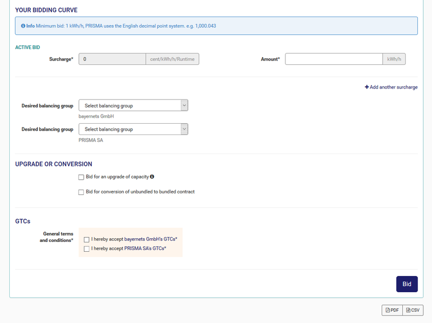This screenshot has height=323, width=432.
Task: Click the General terms and conditions label
Action: pos(56,237)
